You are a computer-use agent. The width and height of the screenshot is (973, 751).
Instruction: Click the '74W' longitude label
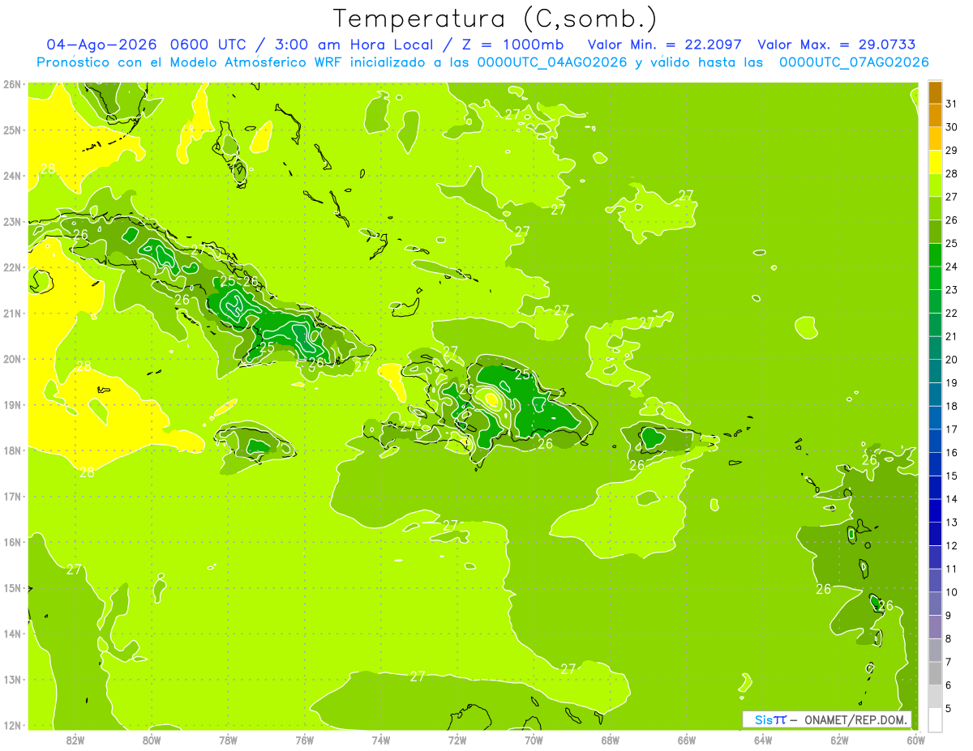381,740
